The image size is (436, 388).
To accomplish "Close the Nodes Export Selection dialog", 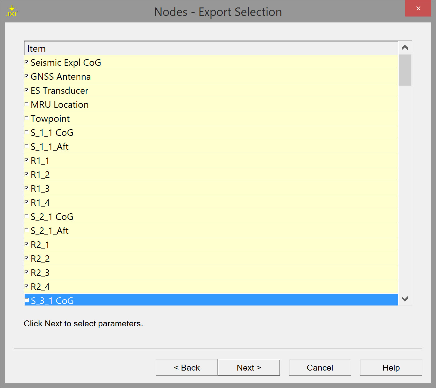I will pos(418,8).
